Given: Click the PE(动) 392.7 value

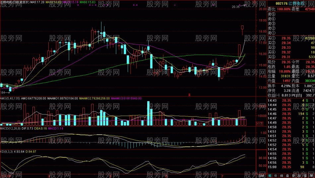Looking at the screenshot, I should pyautogui.click(x=310, y=95).
